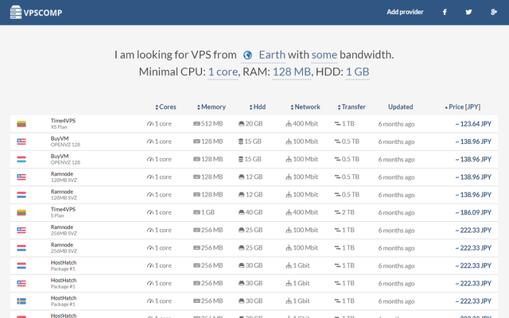The width and height of the screenshot is (509, 318).
Task: Click the memory chip icon beside 1 GB memory
Action: [x=196, y=212]
